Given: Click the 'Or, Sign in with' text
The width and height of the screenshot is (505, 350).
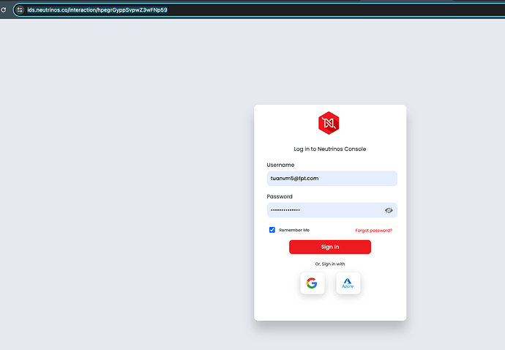Looking at the screenshot, I should (330, 264).
